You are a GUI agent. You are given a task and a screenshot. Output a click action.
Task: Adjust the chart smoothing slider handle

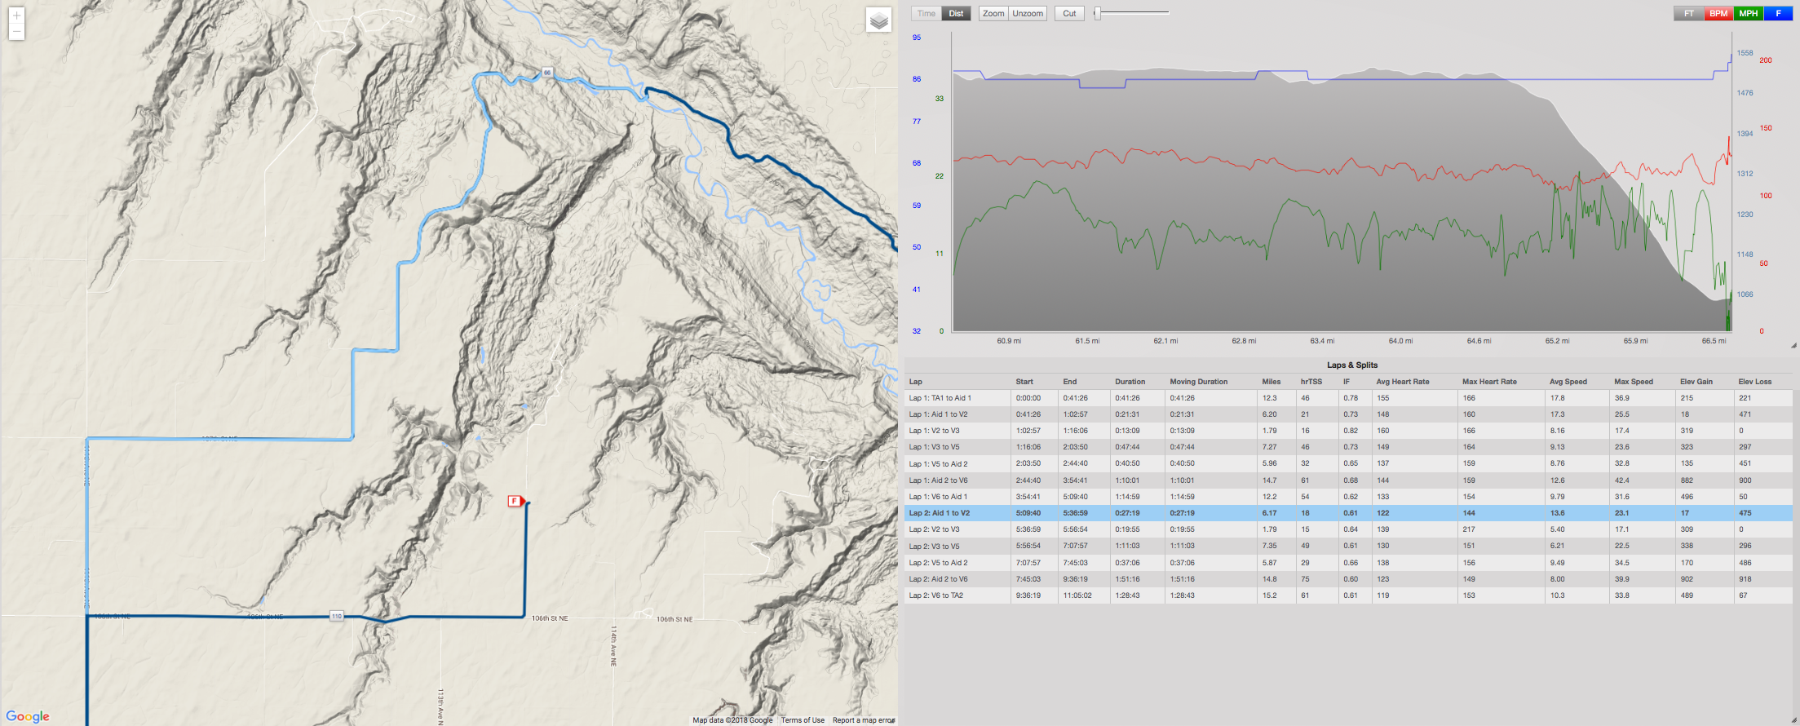[1098, 13]
